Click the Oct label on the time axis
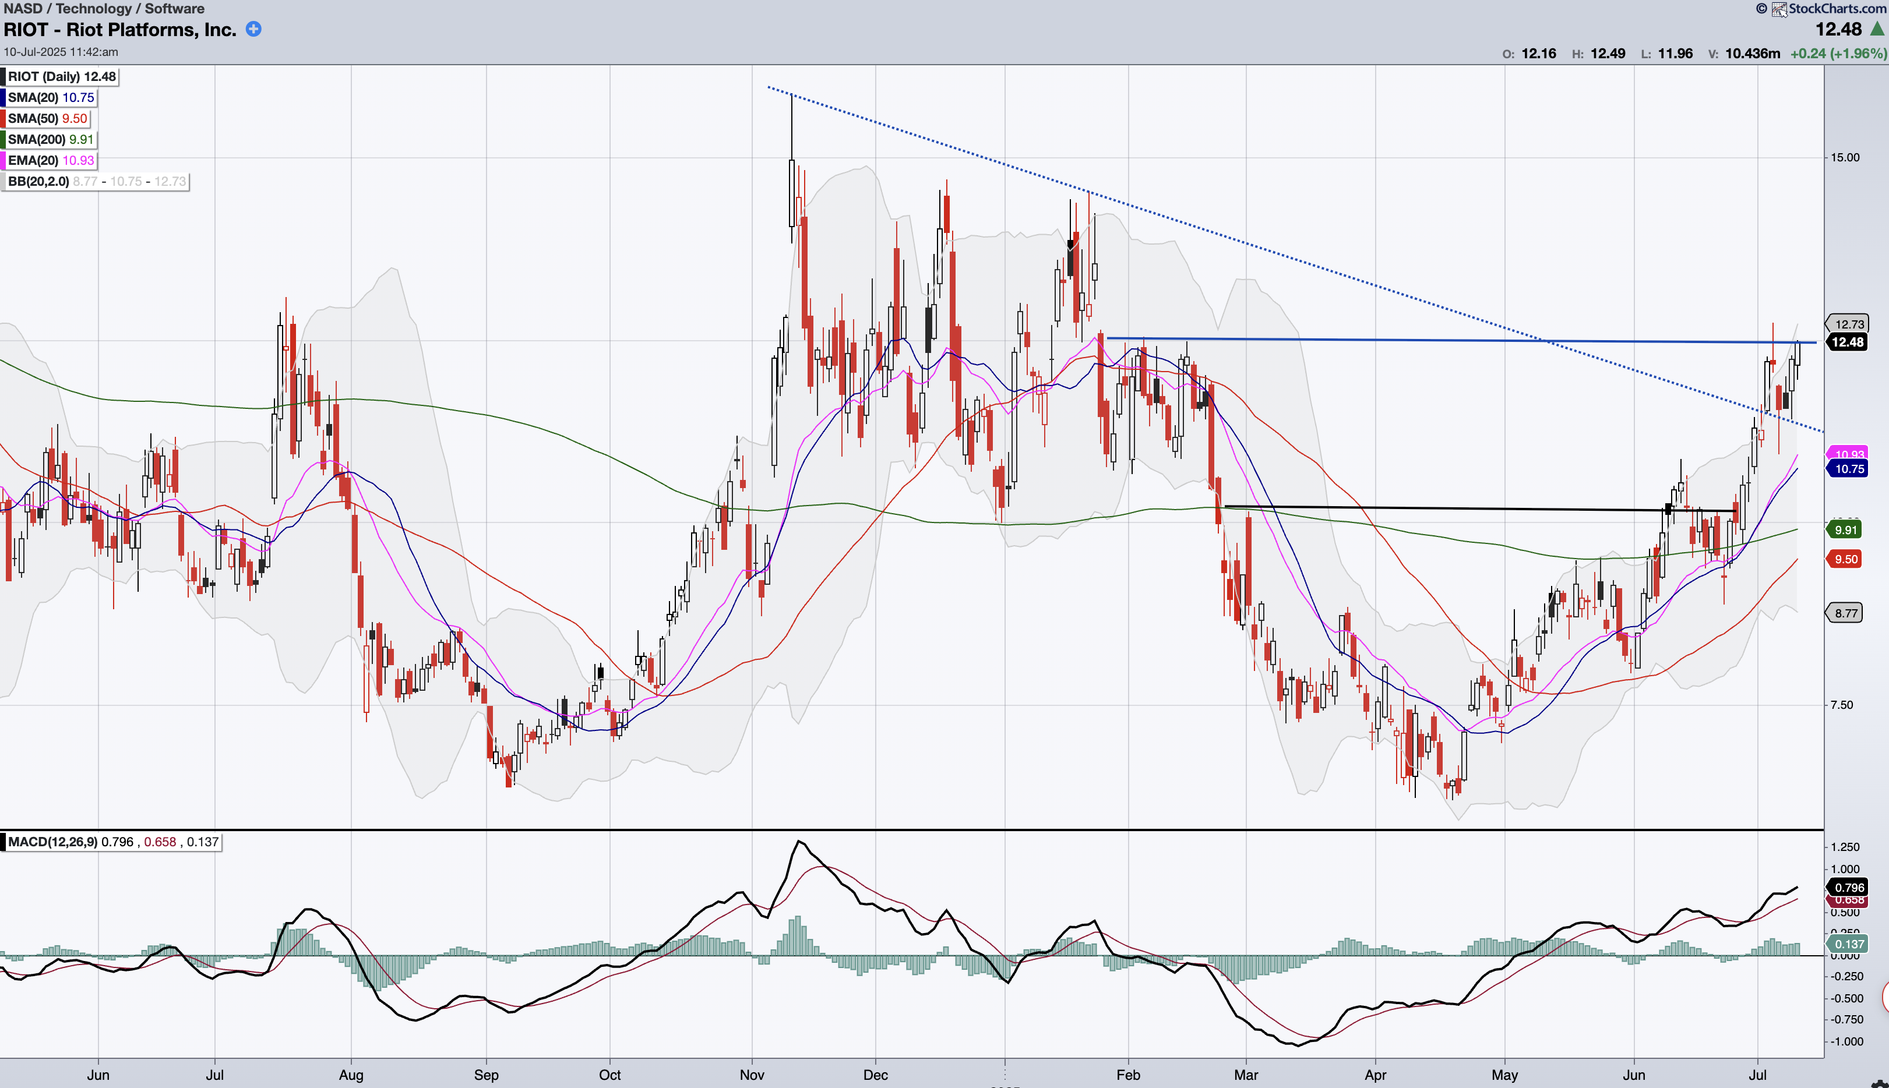The width and height of the screenshot is (1889, 1088). pyautogui.click(x=609, y=1075)
